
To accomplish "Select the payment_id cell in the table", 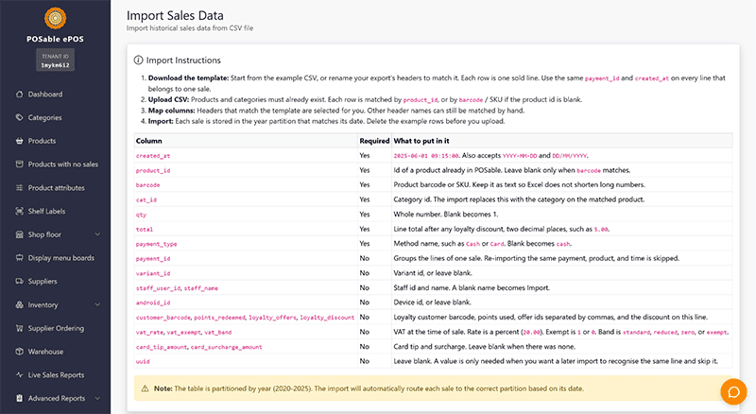I will [x=153, y=259].
